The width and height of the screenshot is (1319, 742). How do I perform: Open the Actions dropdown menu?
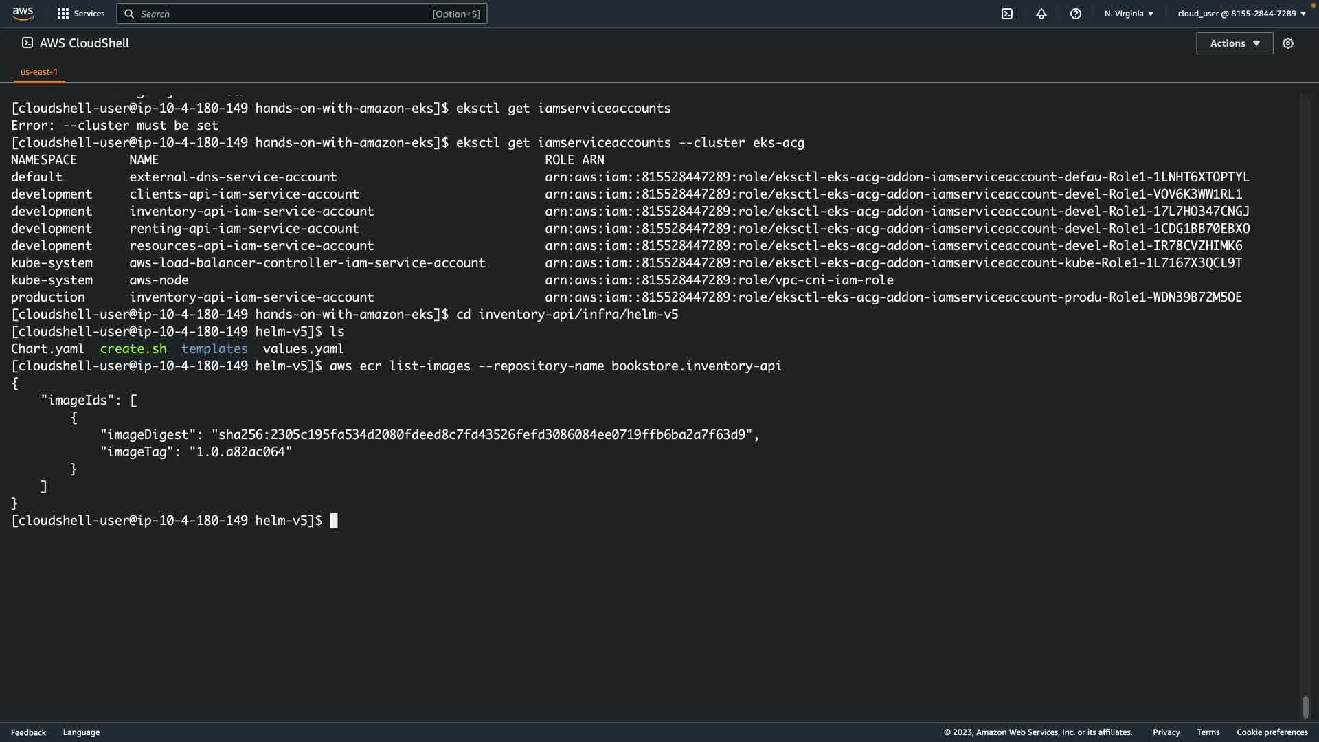pyautogui.click(x=1235, y=43)
